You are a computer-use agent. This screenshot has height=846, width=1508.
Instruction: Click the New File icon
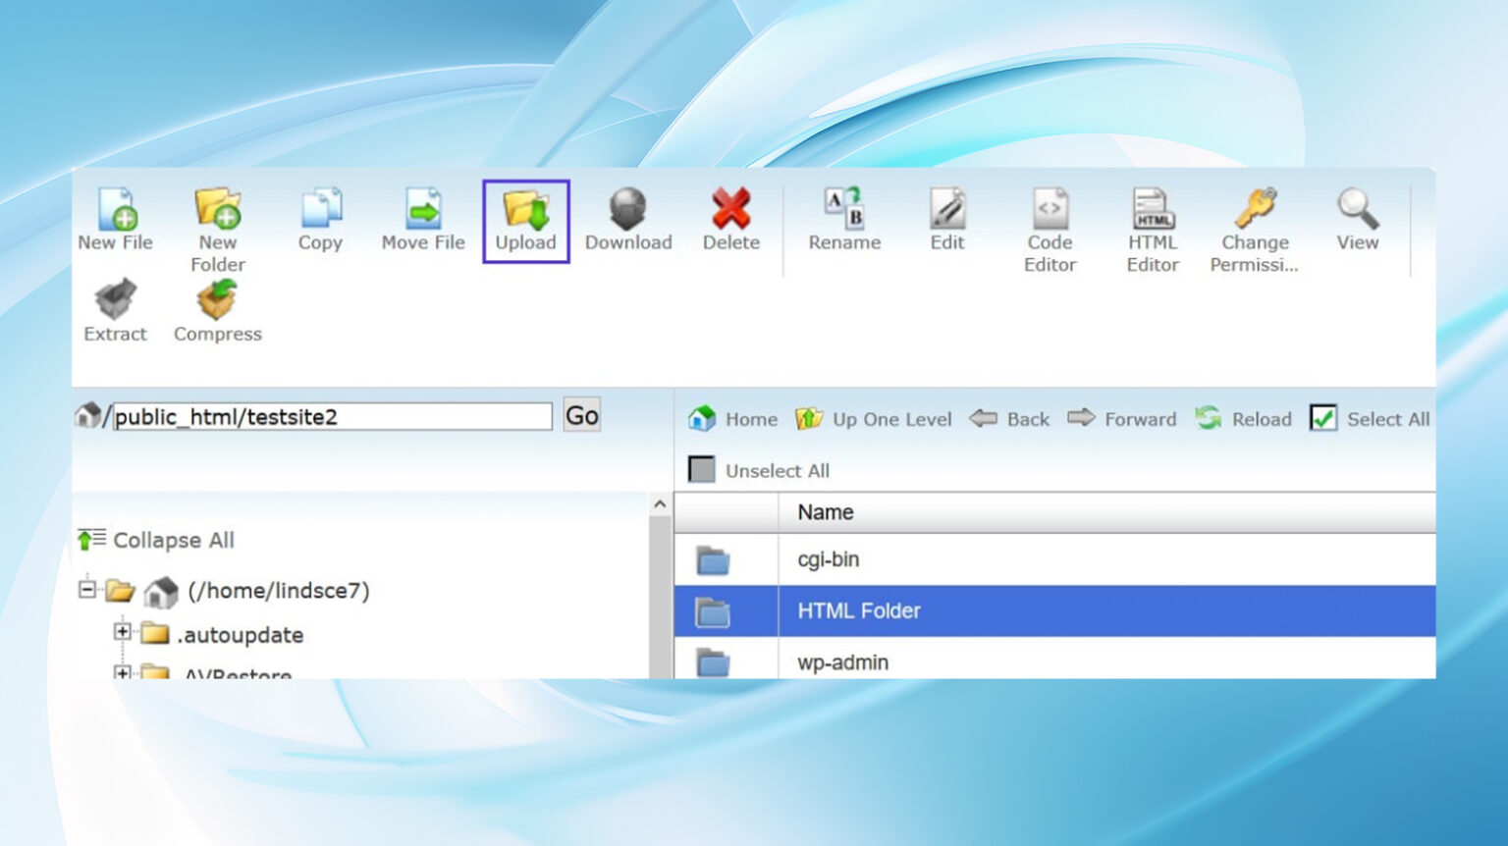116,209
